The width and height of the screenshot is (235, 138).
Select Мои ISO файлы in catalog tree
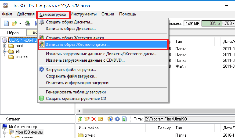[29, 132]
